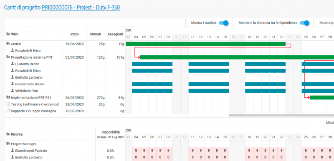334x161 pixels.
Task: Click person icon next to Bianchiverdi Fabirzio
Action: tap(13, 151)
